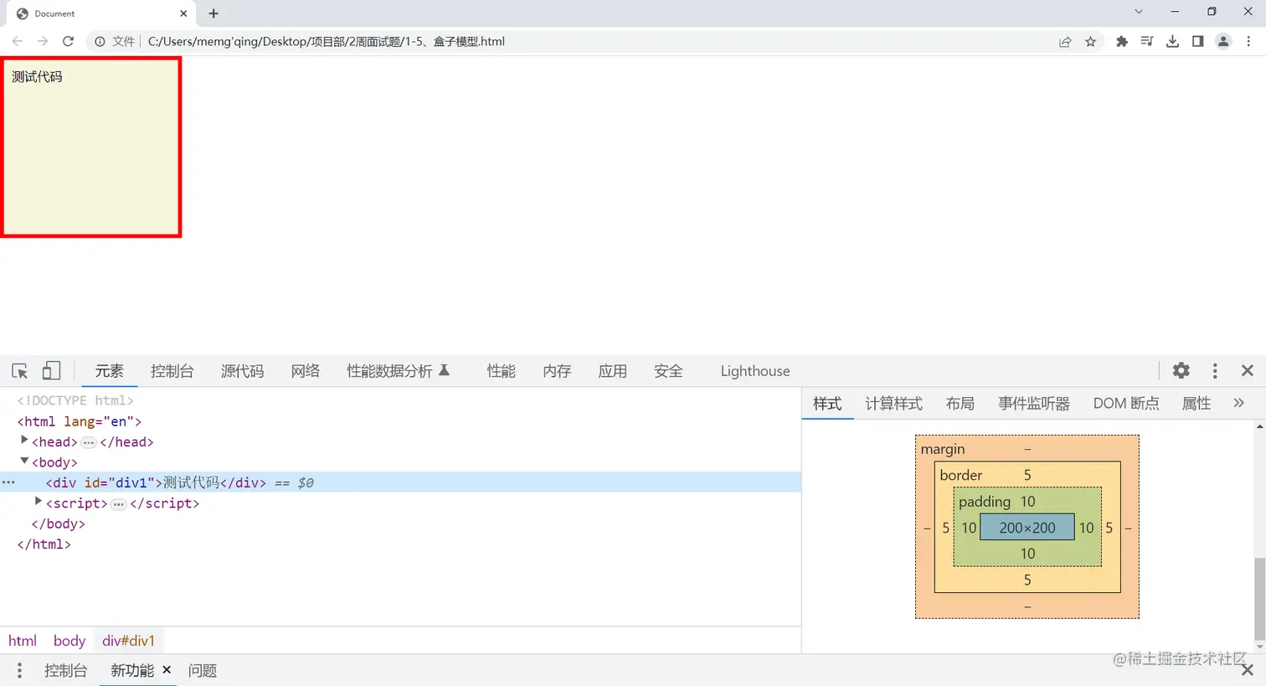Open the tab search chevron in the title bar

1139,12
